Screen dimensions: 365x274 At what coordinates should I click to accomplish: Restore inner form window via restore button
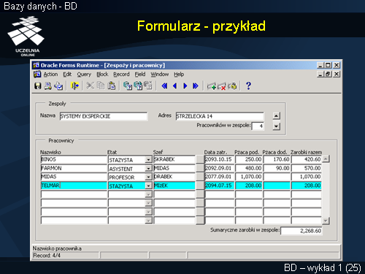point(328,74)
